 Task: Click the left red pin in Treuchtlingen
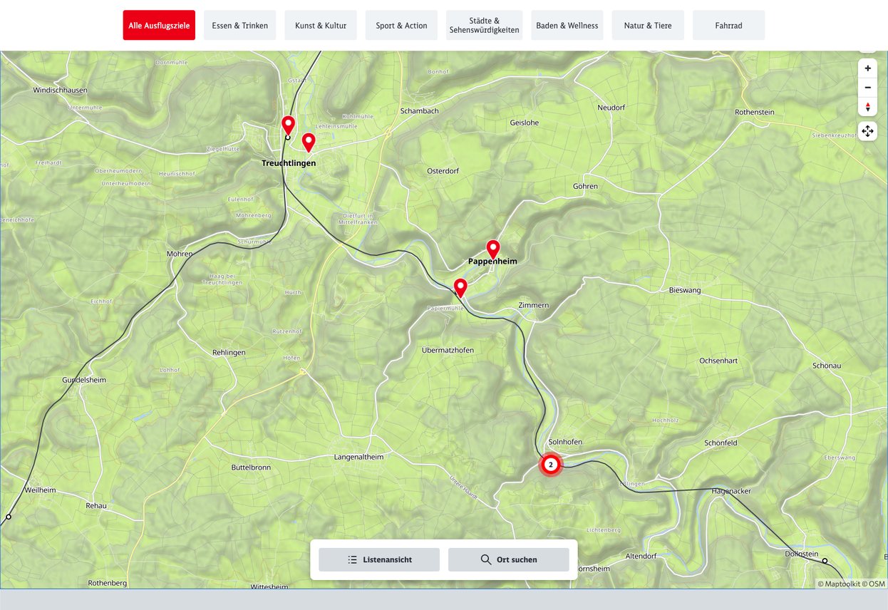pyautogui.click(x=288, y=124)
